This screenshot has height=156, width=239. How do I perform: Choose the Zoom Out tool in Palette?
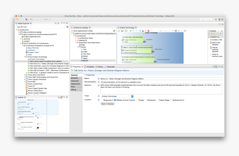point(214,34)
